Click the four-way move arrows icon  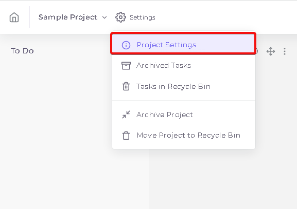pyautogui.click(x=271, y=51)
